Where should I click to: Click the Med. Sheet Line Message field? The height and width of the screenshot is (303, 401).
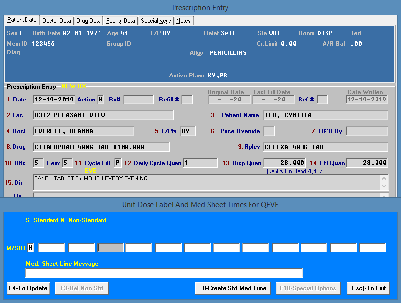[x=164, y=273]
